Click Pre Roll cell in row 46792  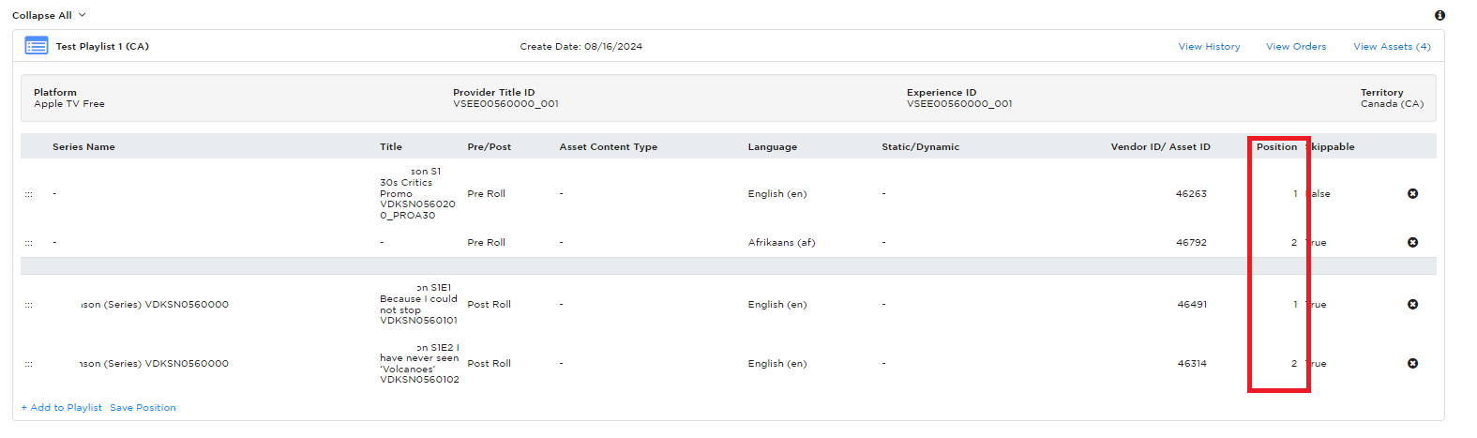tap(486, 243)
